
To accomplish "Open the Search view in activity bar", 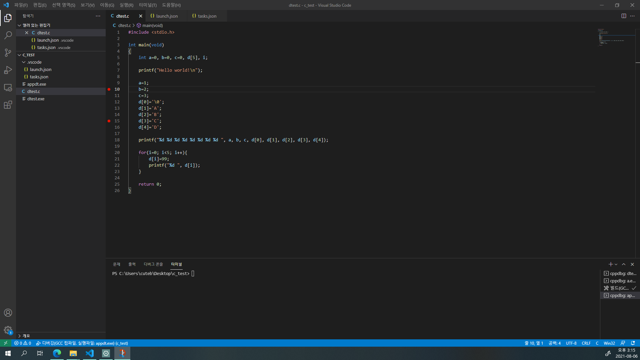I will click(8, 35).
